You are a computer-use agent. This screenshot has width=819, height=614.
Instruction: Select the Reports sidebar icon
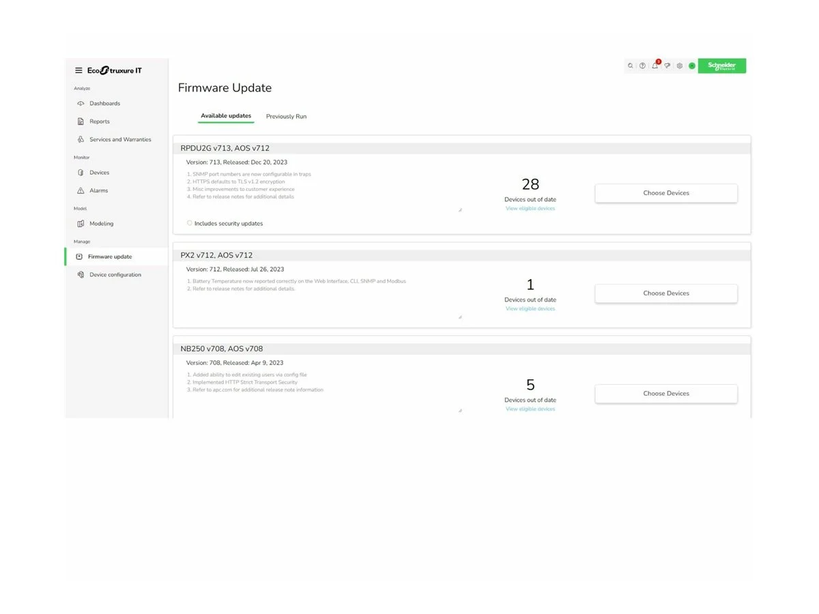coord(100,121)
